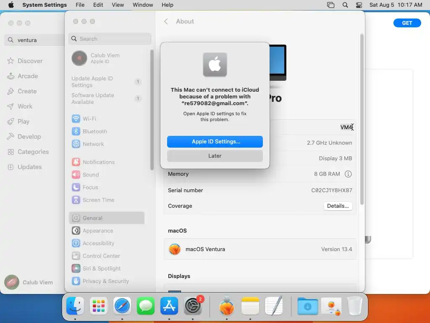Open the macOS Ventura installer in Dock

tap(226, 306)
